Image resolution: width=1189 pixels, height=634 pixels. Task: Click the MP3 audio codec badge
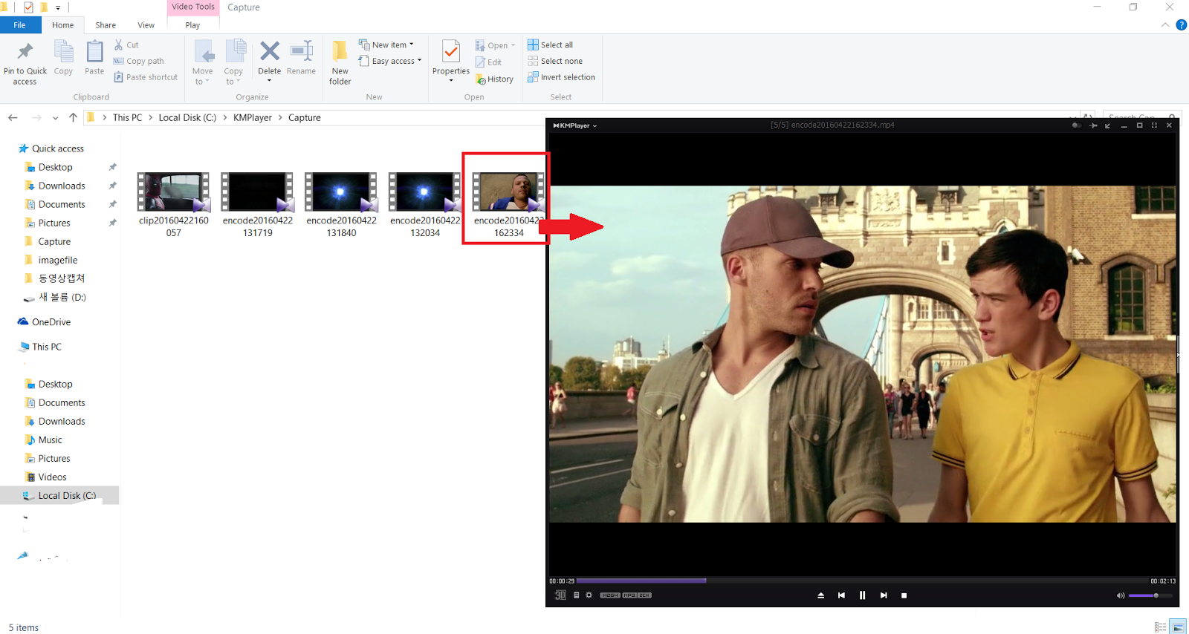click(x=629, y=595)
